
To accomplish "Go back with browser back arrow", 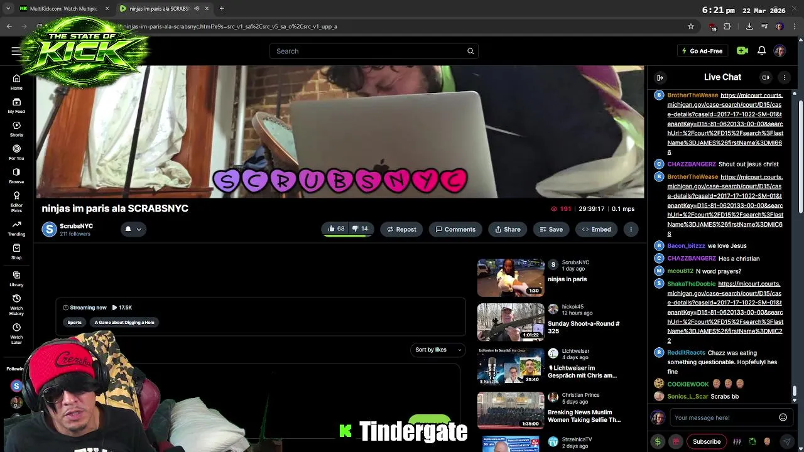I will coord(9,26).
